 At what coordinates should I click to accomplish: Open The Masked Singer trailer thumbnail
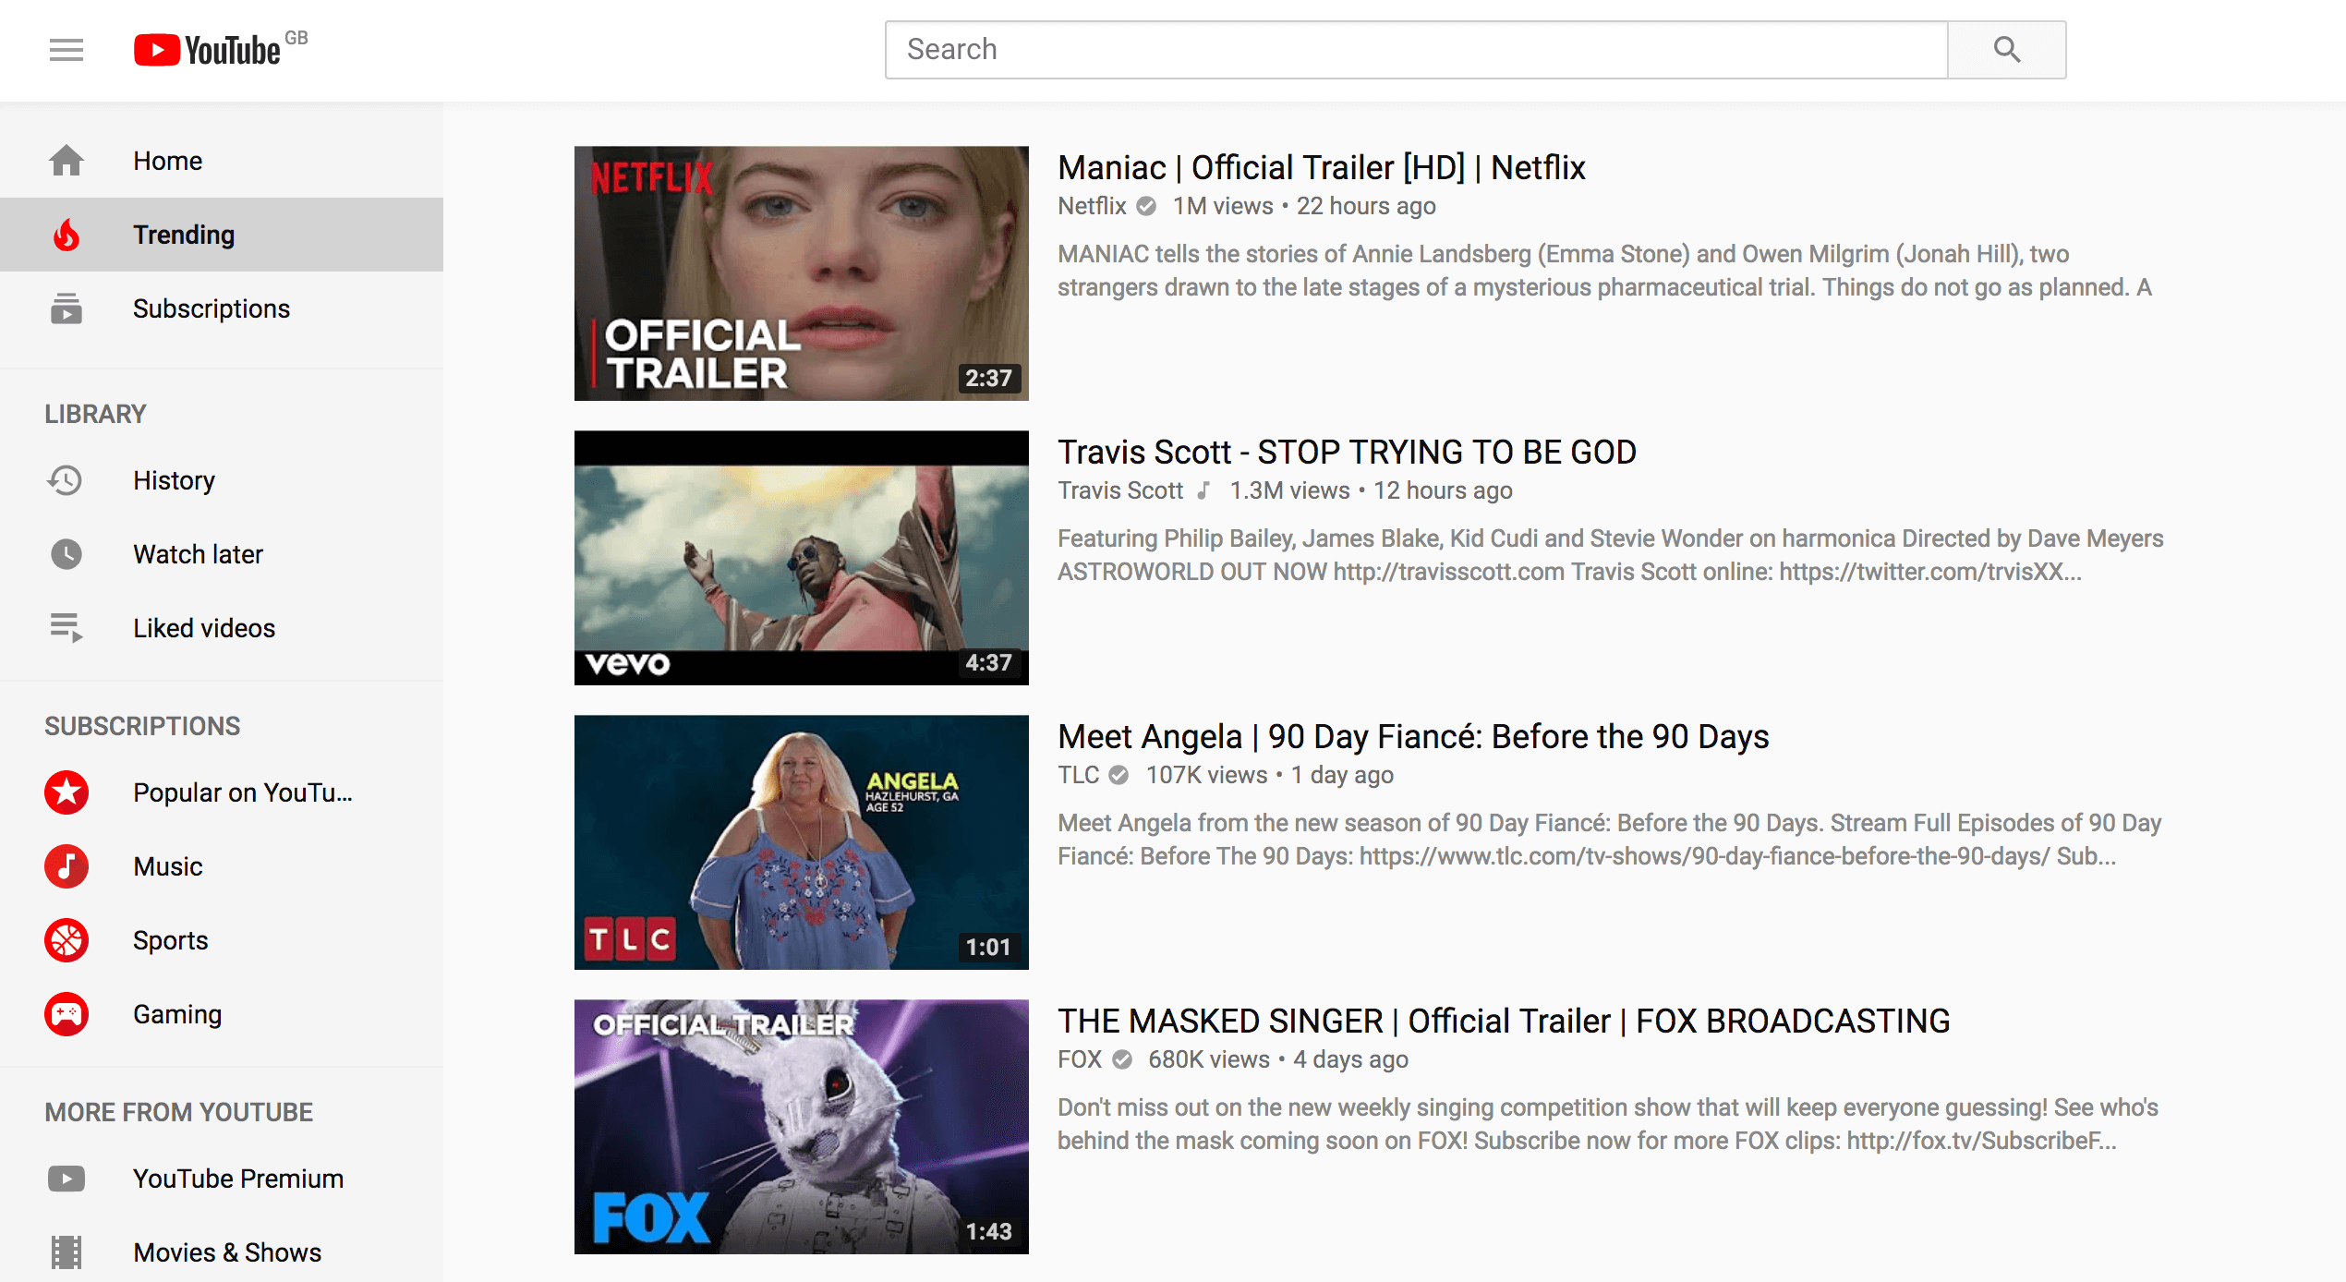(800, 1127)
